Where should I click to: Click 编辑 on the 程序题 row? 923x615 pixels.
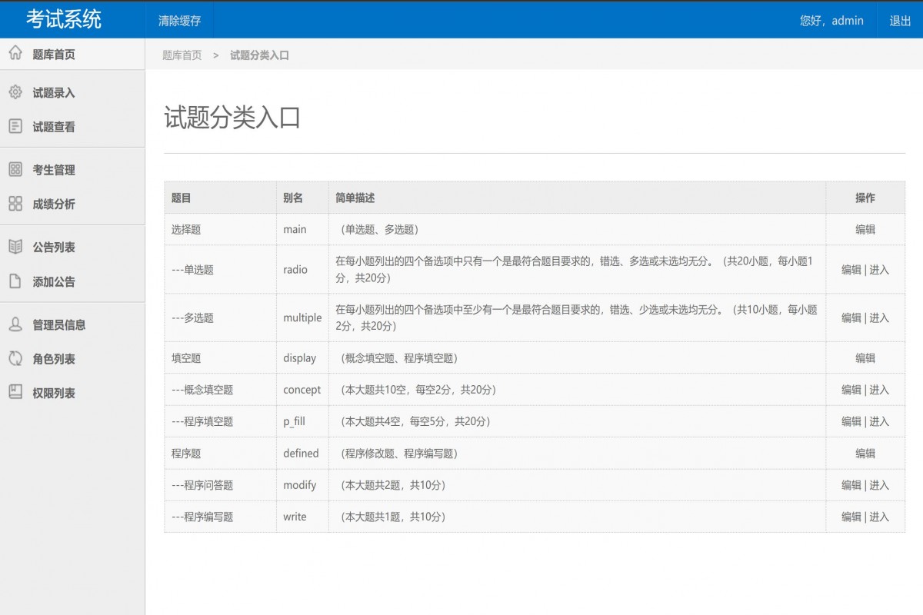click(866, 453)
